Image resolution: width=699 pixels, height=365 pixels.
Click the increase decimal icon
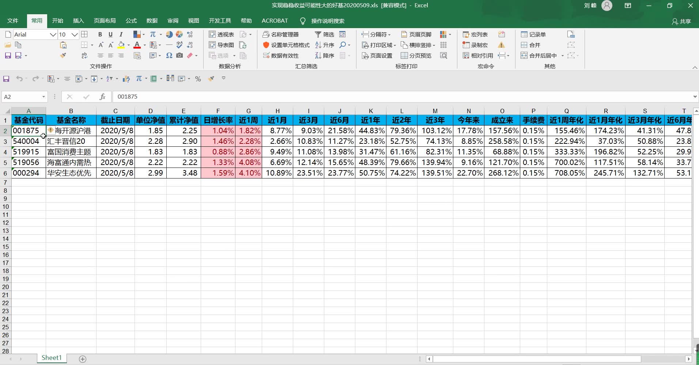(x=190, y=34)
